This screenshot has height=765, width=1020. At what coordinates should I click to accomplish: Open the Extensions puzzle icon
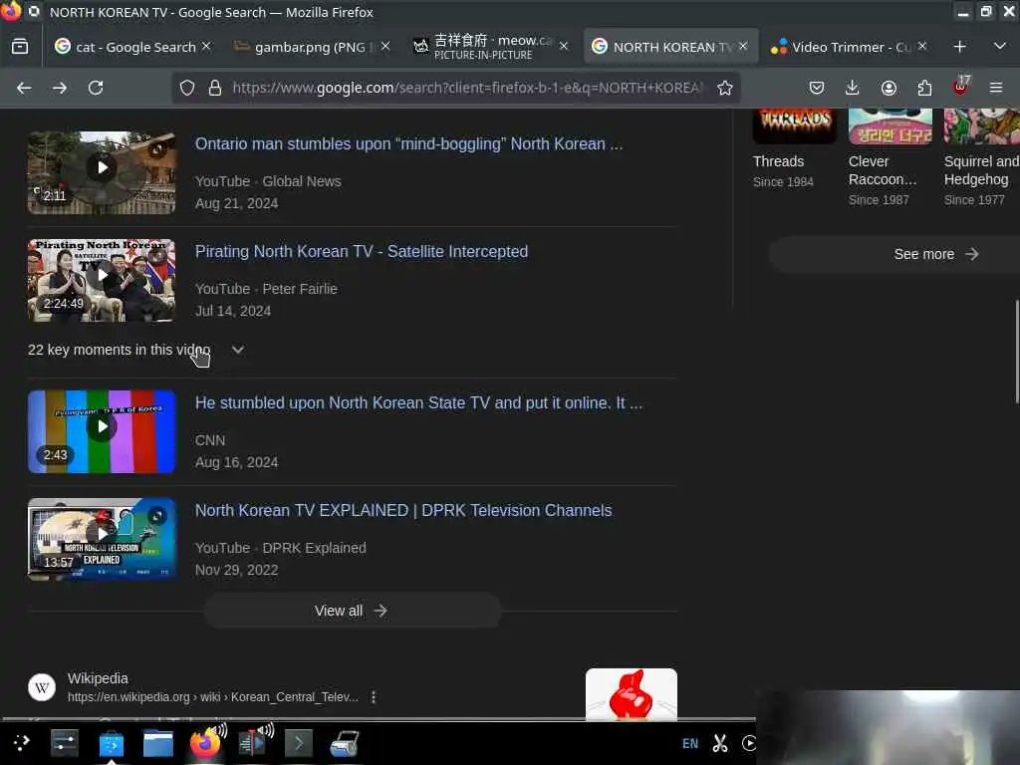pos(924,88)
